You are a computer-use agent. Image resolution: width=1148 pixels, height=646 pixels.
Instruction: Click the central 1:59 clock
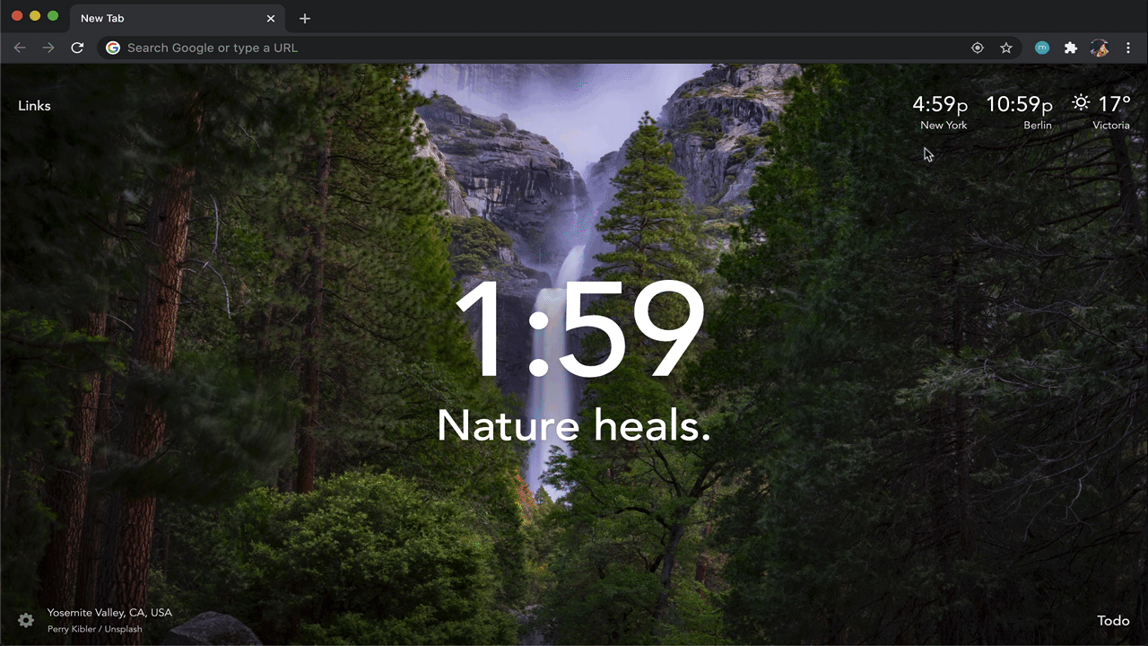(x=579, y=329)
